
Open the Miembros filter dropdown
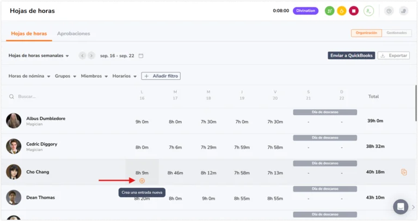94,76
